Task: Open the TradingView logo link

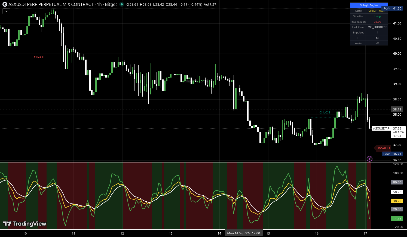Action: tap(25, 224)
